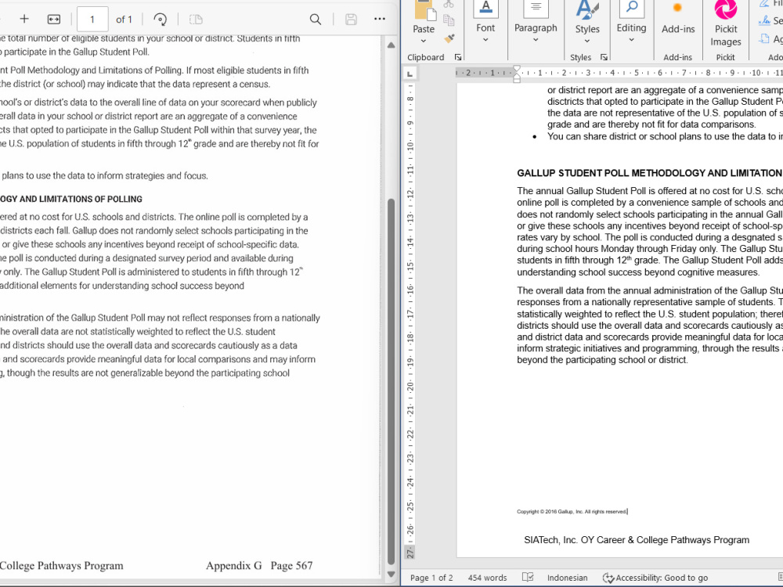
Task: Click the 454 words count in status bar
Action: (487, 578)
